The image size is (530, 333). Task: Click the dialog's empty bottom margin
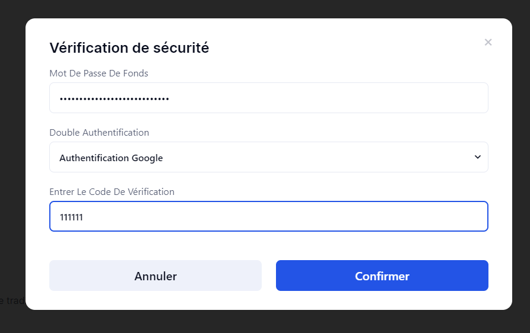268,300
